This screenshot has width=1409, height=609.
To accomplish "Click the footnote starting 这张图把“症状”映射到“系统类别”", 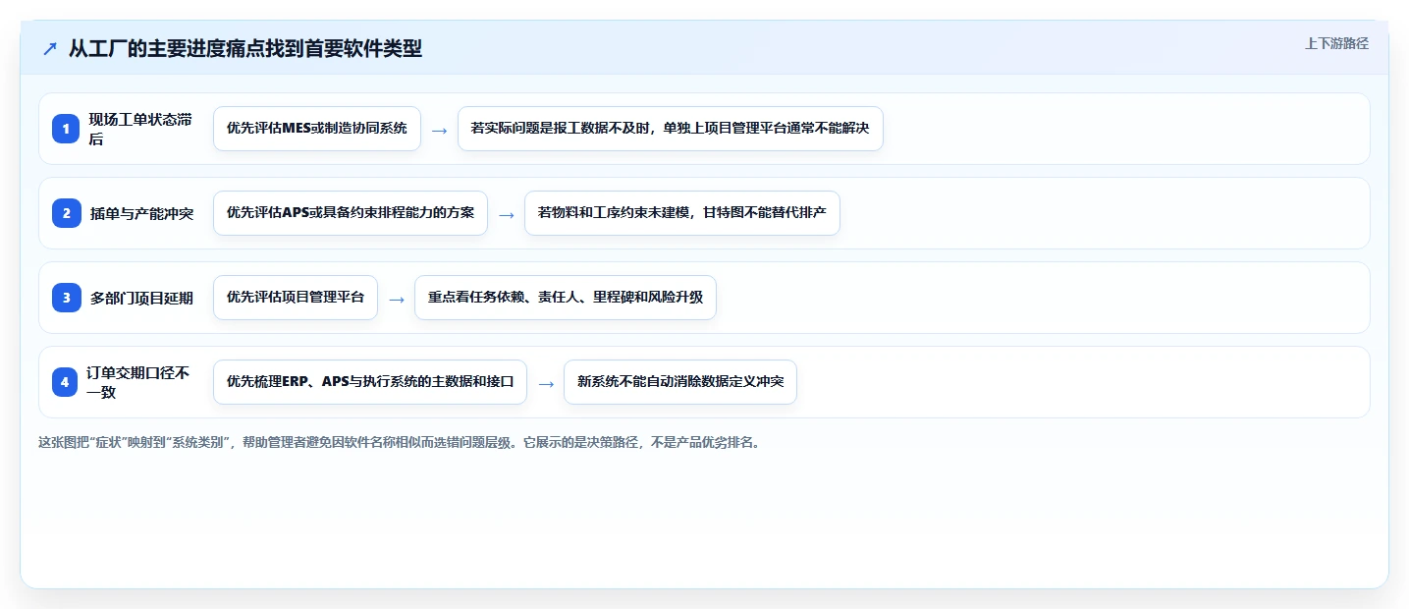I will [x=399, y=442].
